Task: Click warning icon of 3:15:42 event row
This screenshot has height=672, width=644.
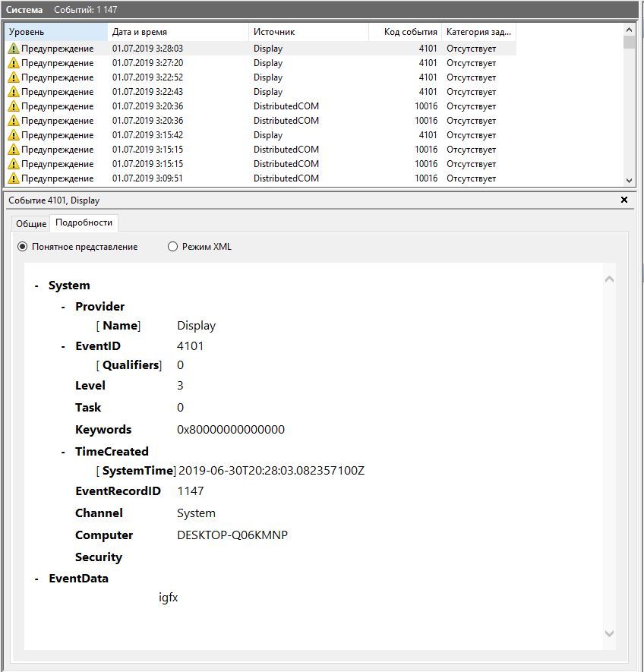Action: (x=14, y=135)
